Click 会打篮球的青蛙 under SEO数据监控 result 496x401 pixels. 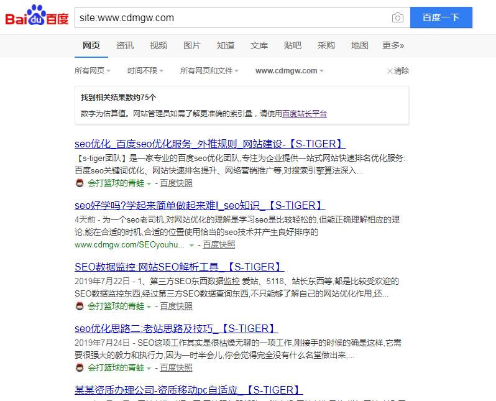[116, 306]
